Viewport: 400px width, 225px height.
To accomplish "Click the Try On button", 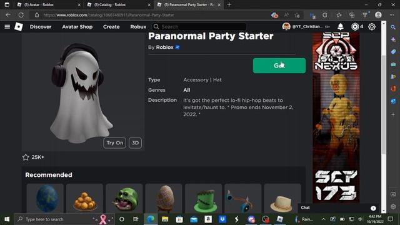I will (114, 143).
